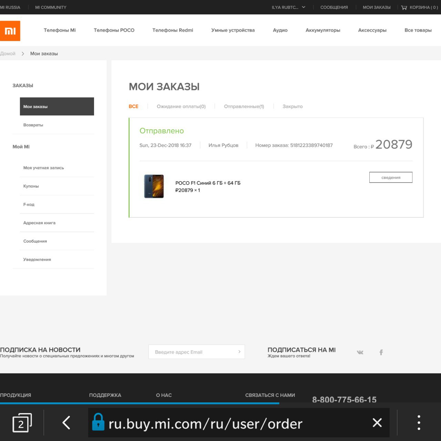This screenshot has height=441, width=441.
Task: Select the ВСЕ orders tab
Action: 133,106
